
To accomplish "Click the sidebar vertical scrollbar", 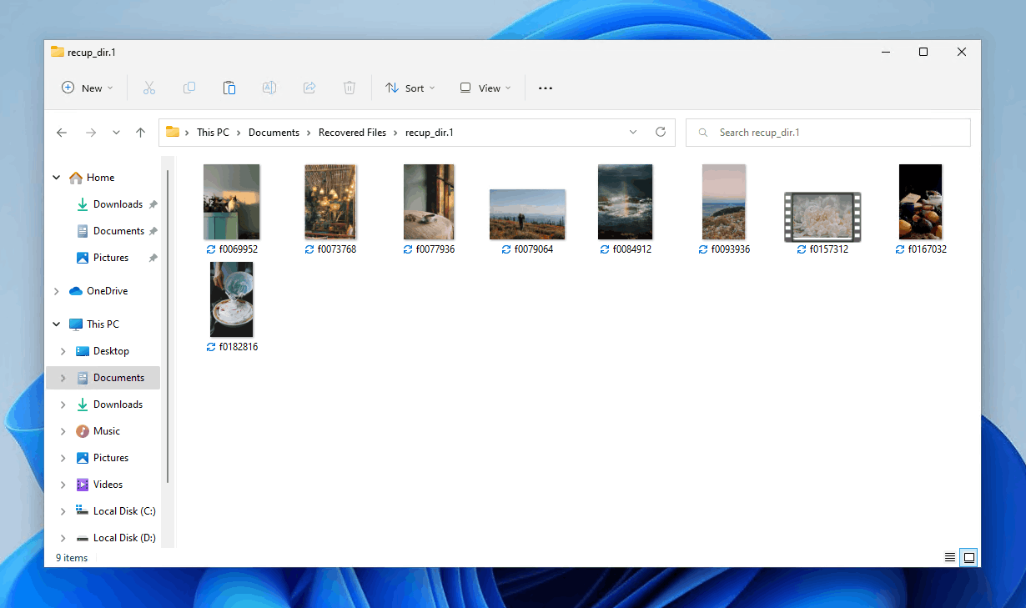I will click(x=168, y=326).
